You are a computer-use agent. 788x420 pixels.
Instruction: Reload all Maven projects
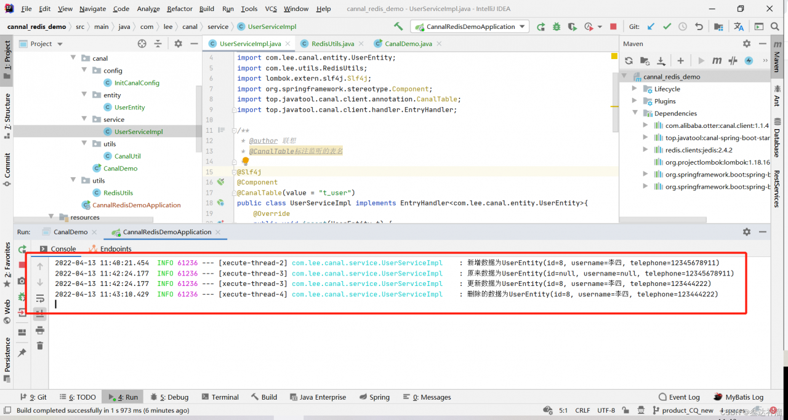pos(629,60)
